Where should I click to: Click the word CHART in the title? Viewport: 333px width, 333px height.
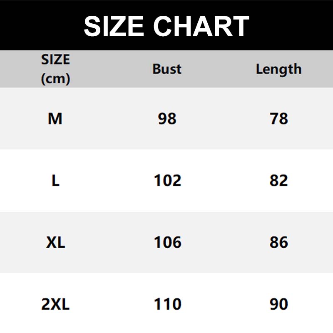point(201,26)
